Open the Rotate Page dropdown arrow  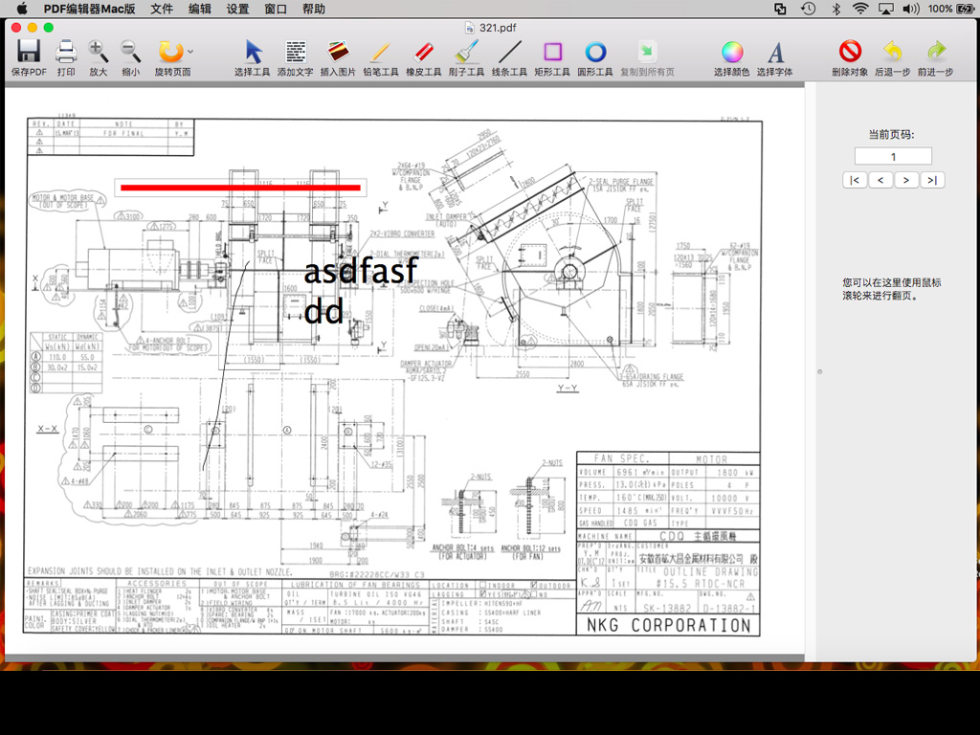tap(190, 52)
